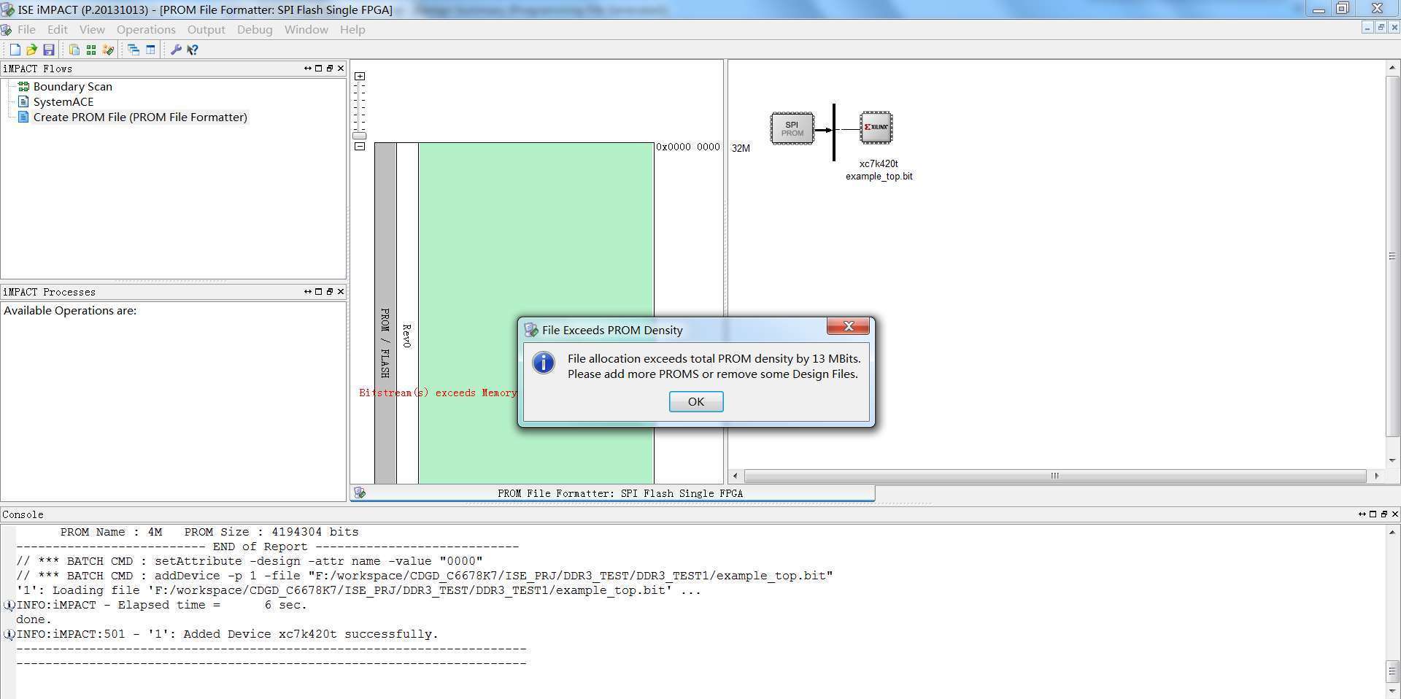Screen dimensions: 1401x699
Task: Click the SPI PROM chip in the diagram
Action: point(792,129)
